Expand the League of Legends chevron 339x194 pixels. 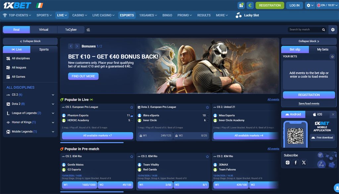click(53, 113)
